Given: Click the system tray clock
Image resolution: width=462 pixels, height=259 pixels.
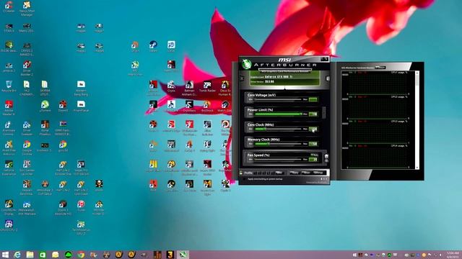Looking at the screenshot, I should pos(453,255).
